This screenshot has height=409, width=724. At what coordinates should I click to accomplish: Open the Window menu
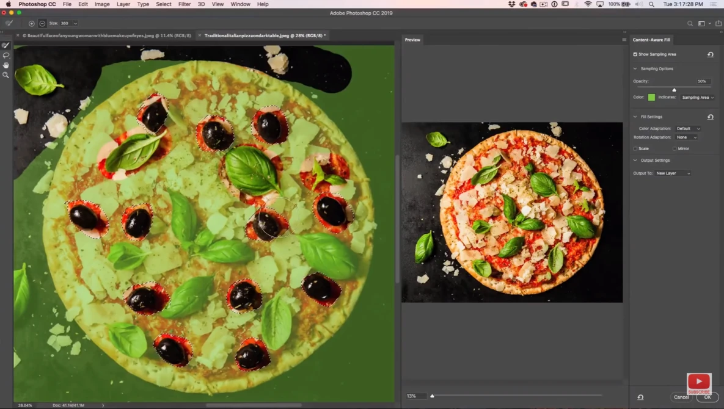tap(240, 4)
